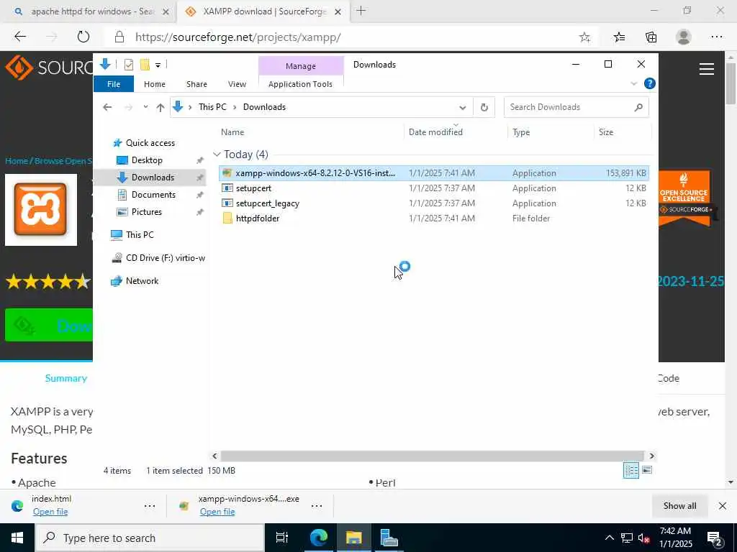Add this page to favorites star icon
The height and width of the screenshot is (552, 737).
pyautogui.click(x=584, y=37)
